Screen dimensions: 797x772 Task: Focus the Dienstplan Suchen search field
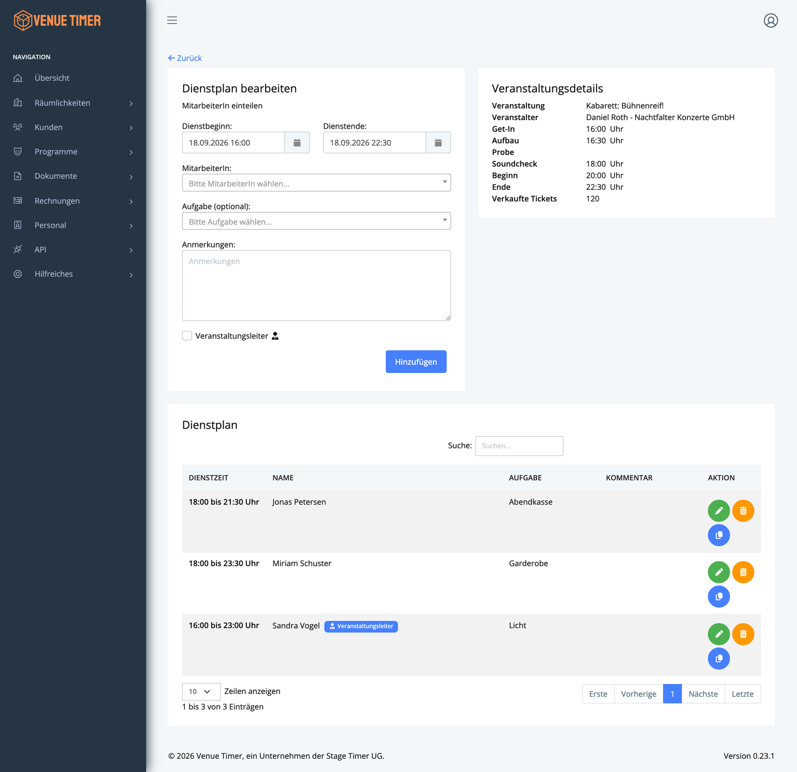tap(519, 446)
